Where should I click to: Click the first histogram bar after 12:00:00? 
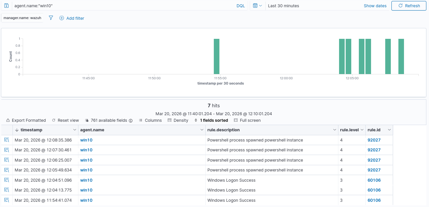tap(342, 56)
